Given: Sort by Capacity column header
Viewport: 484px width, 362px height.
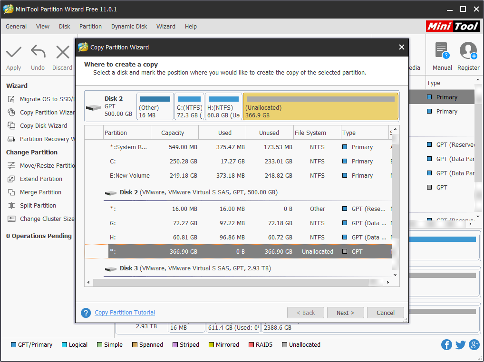Looking at the screenshot, I should pyautogui.click(x=173, y=133).
